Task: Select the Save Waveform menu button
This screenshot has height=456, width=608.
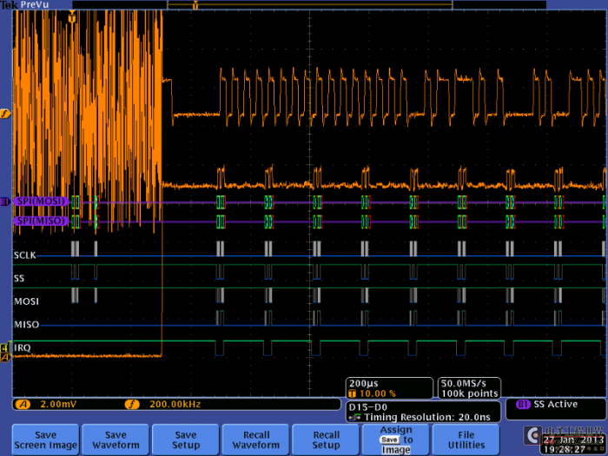Action: click(x=116, y=439)
